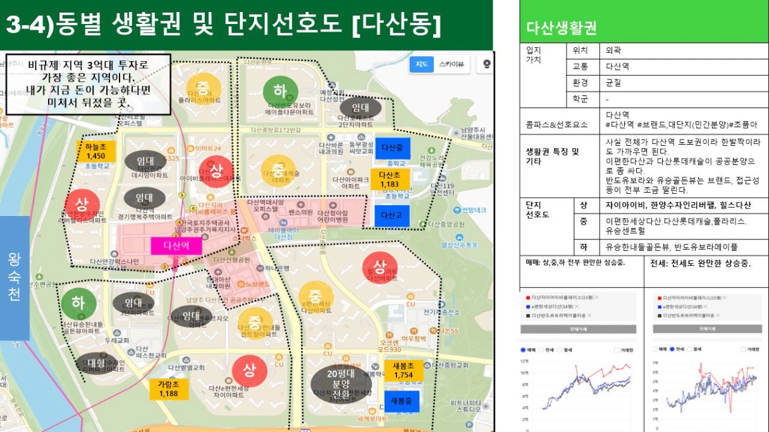
Task: Click the 전세: 전세도 완만한 상승중 text
Action: [x=699, y=263]
